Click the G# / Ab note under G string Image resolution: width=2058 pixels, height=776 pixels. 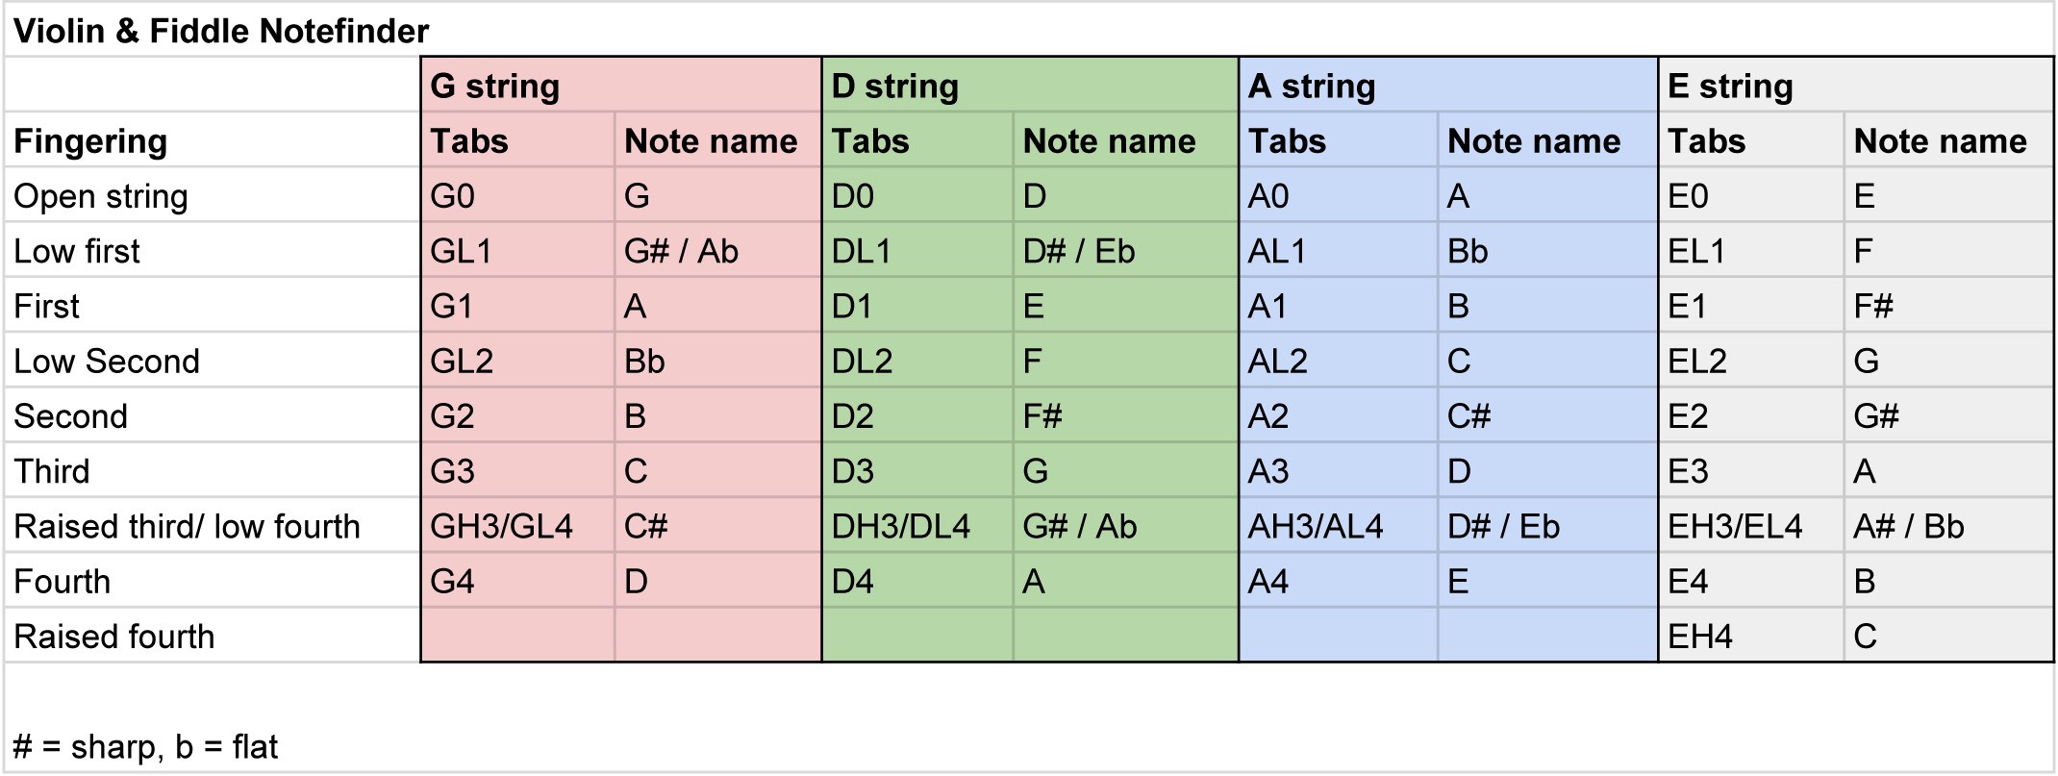click(717, 251)
